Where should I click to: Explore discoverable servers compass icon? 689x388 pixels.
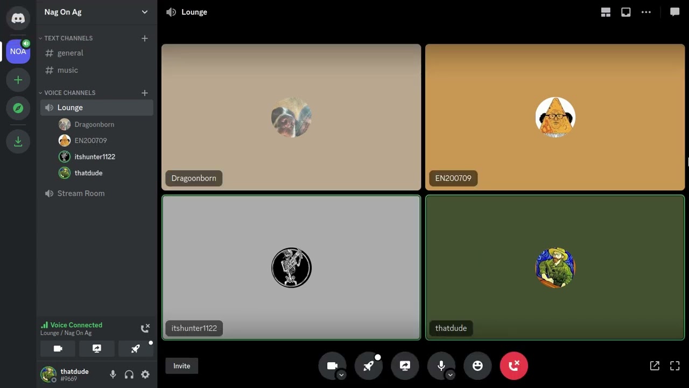pyautogui.click(x=18, y=108)
